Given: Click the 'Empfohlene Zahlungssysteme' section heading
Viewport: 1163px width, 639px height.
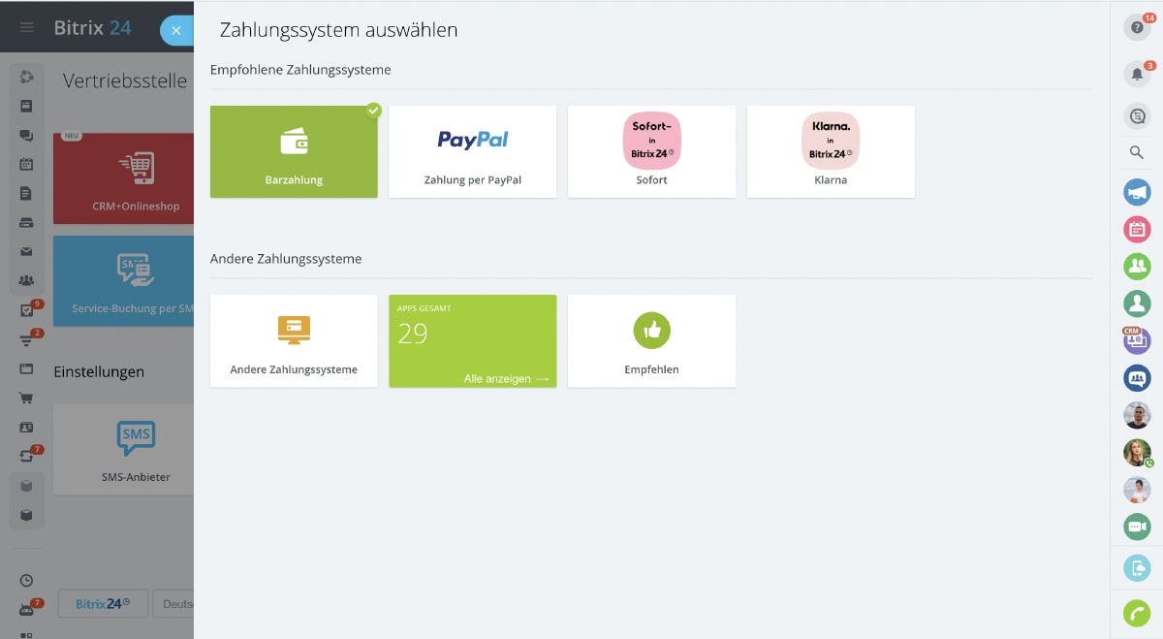Looking at the screenshot, I should click(300, 70).
